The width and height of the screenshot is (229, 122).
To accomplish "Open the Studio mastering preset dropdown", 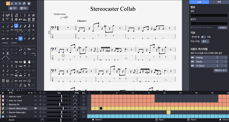I will 207,62.
